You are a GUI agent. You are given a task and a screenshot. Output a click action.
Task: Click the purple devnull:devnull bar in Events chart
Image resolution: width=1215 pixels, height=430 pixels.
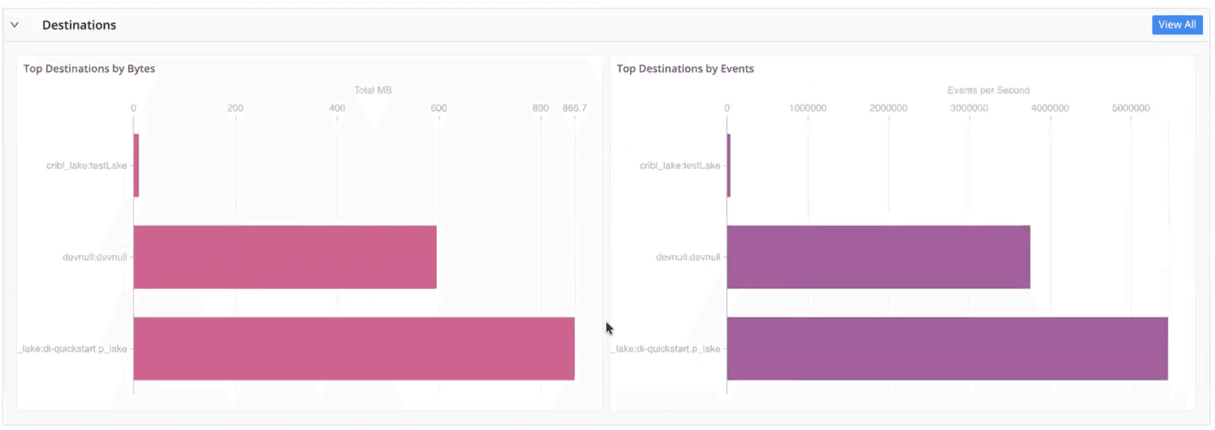click(x=878, y=257)
